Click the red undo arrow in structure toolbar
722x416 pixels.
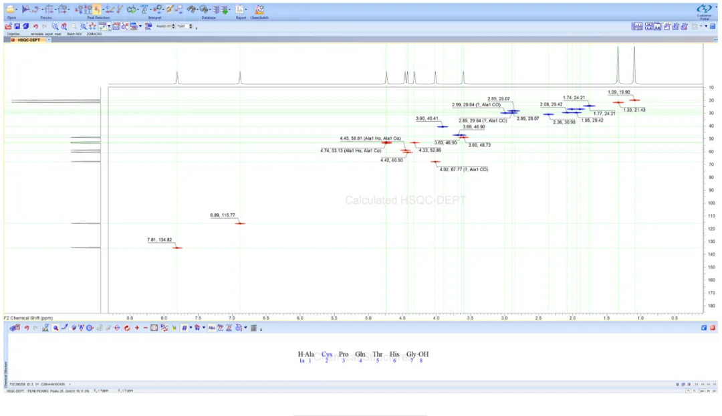(27, 328)
